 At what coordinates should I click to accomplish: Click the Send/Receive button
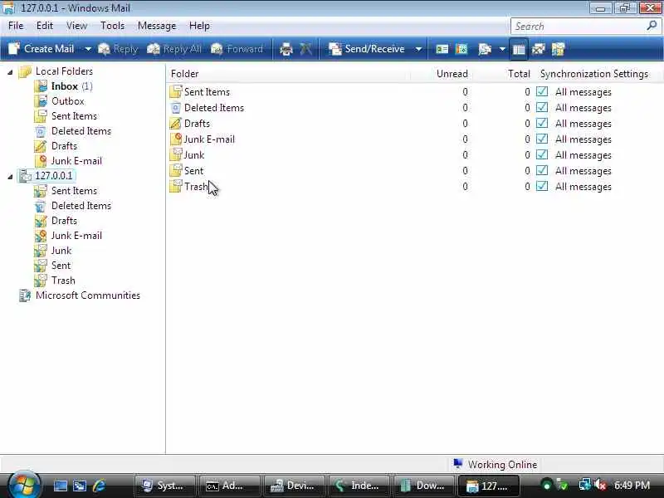pyautogui.click(x=367, y=49)
